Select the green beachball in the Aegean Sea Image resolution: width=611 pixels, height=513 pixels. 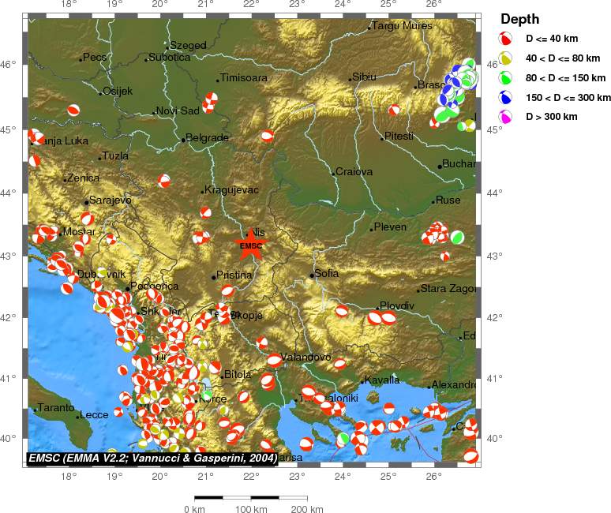[x=343, y=438]
